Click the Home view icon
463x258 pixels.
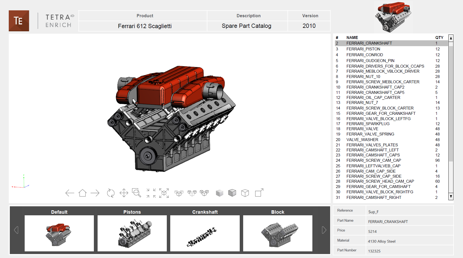[82, 193]
